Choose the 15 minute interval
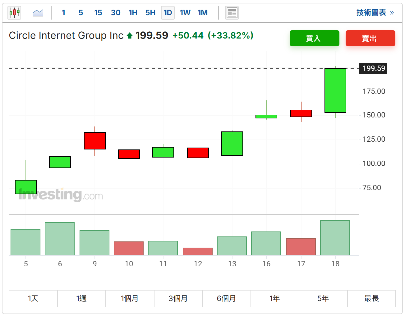Image resolution: width=405 pixels, height=316 pixels. (98, 13)
